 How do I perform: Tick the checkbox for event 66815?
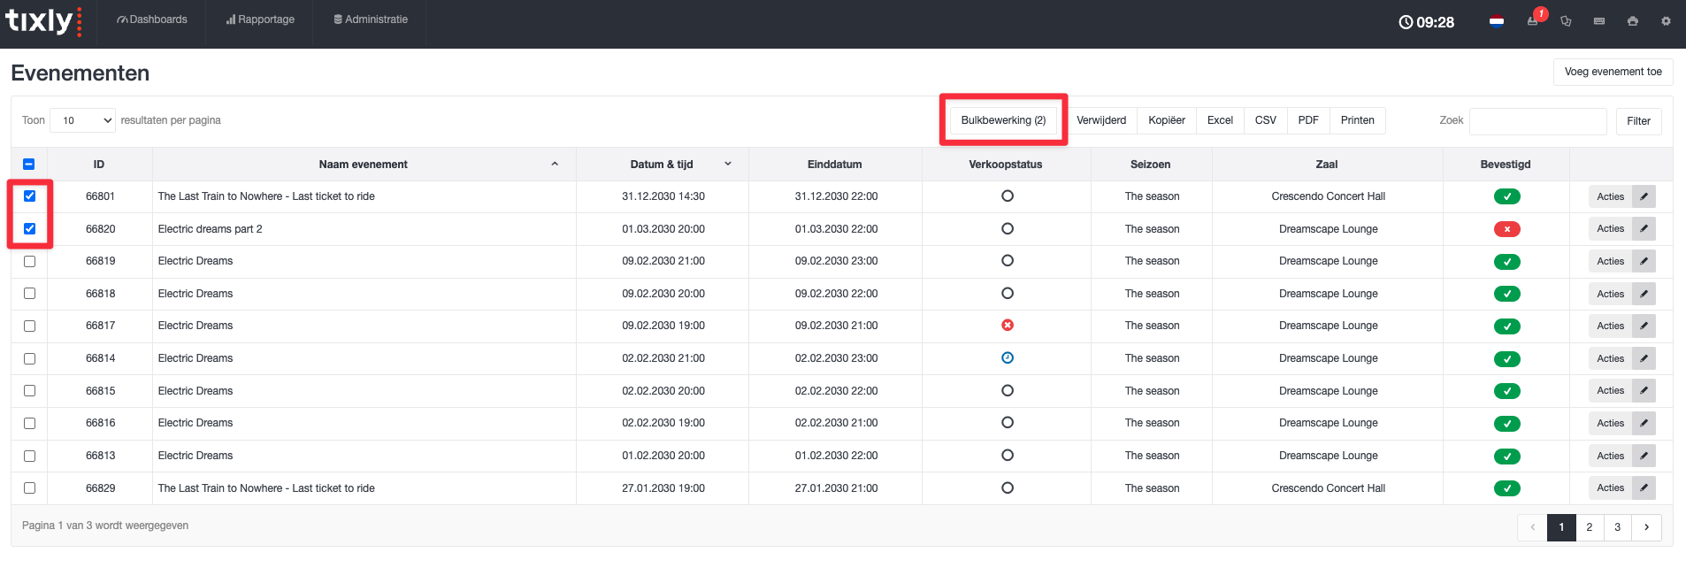click(29, 391)
